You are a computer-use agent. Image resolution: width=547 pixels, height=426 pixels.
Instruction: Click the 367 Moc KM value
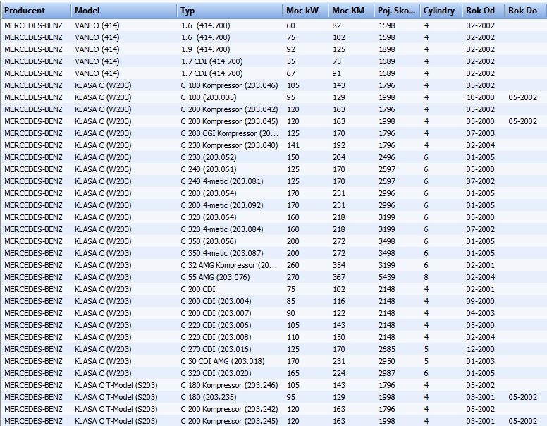339,277
